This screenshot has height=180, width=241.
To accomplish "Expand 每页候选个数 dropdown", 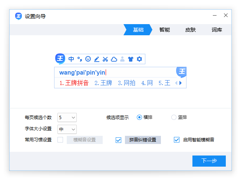I will [67, 118].
